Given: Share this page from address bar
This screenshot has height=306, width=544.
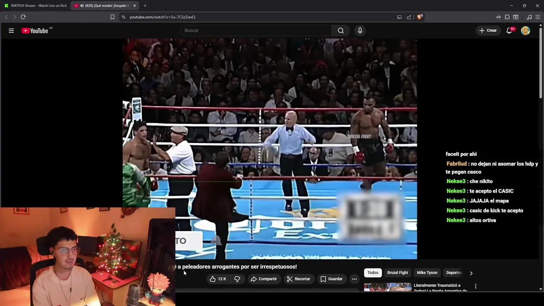Looking at the screenshot, I should pos(409,17).
